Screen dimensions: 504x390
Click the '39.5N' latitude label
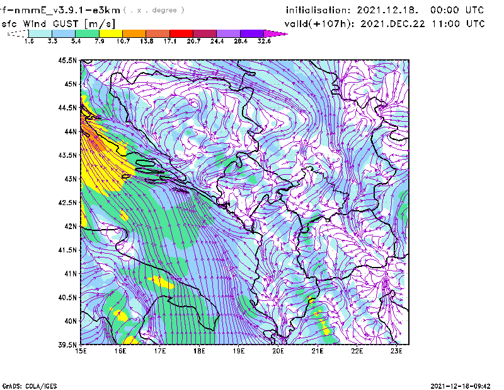tap(67, 345)
